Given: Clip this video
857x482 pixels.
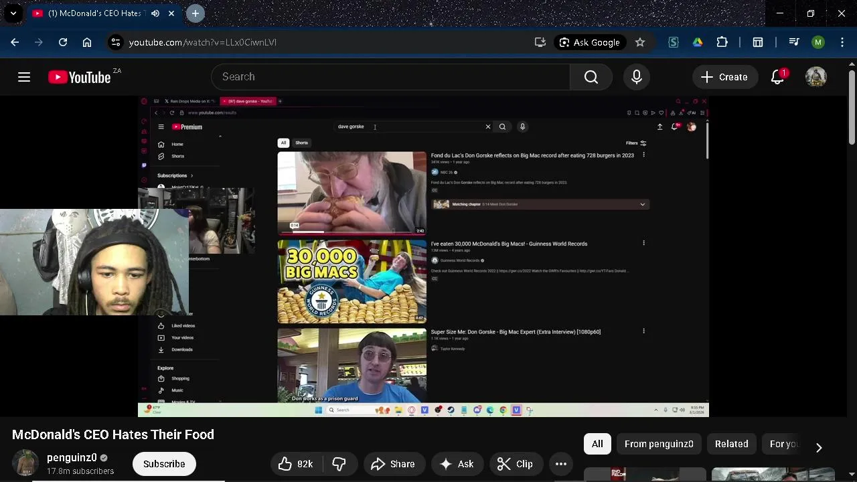Looking at the screenshot, I should 516,464.
